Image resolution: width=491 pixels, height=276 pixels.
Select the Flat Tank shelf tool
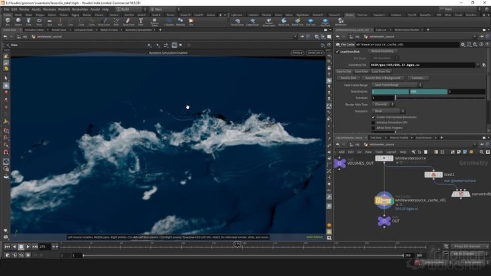click(x=311, y=22)
